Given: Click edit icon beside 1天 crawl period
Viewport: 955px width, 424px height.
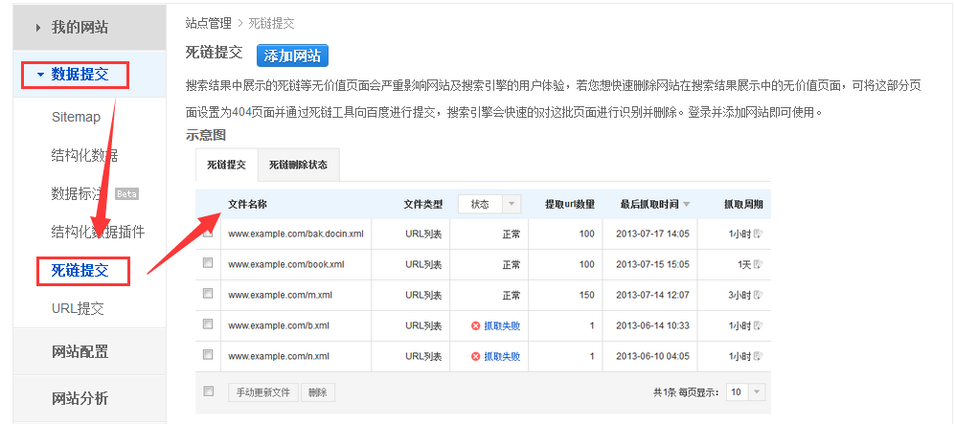Looking at the screenshot, I should (x=758, y=264).
